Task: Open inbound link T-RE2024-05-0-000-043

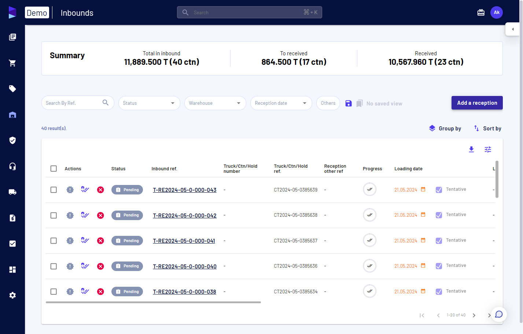Action: [x=185, y=190]
